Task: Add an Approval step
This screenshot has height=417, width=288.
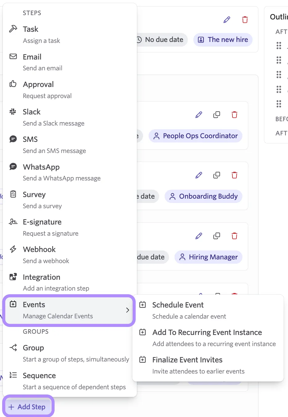Action: click(70, 90)
